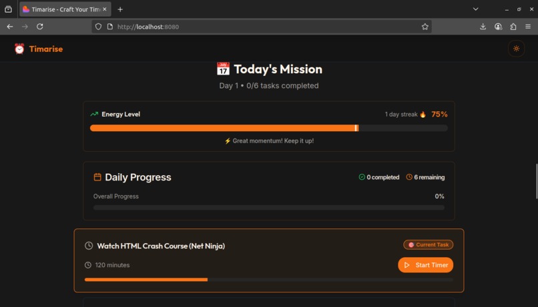The image size is (538, 307).
Task: Click the page vertical scrollbar thumb
Action: (x=537, y=181)
